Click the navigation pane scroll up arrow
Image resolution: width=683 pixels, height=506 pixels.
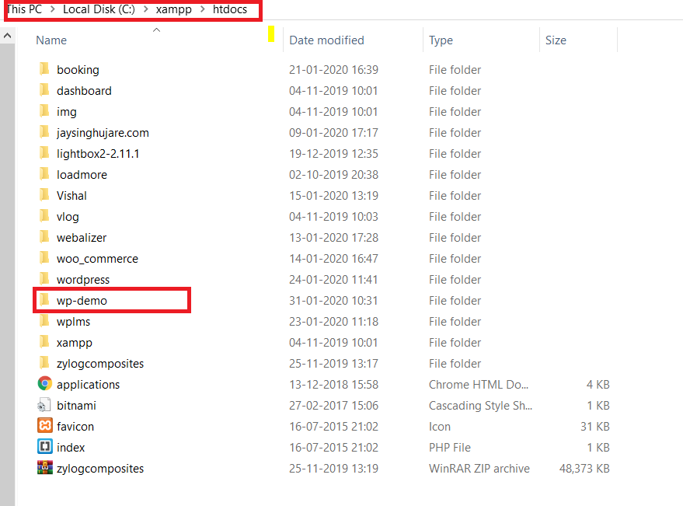point(8,35)
